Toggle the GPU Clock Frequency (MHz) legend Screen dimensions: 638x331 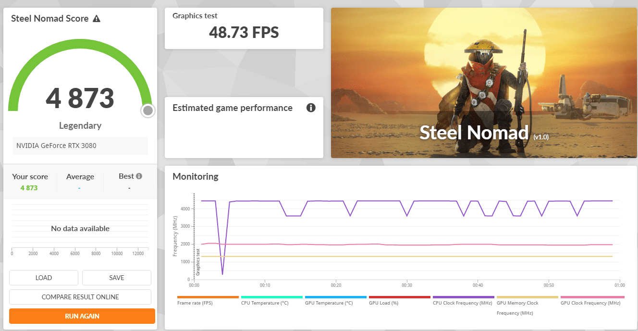[x=592, y=300]
